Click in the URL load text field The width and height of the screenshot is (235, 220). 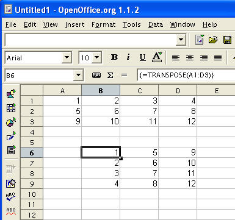[x=90, y=40]
